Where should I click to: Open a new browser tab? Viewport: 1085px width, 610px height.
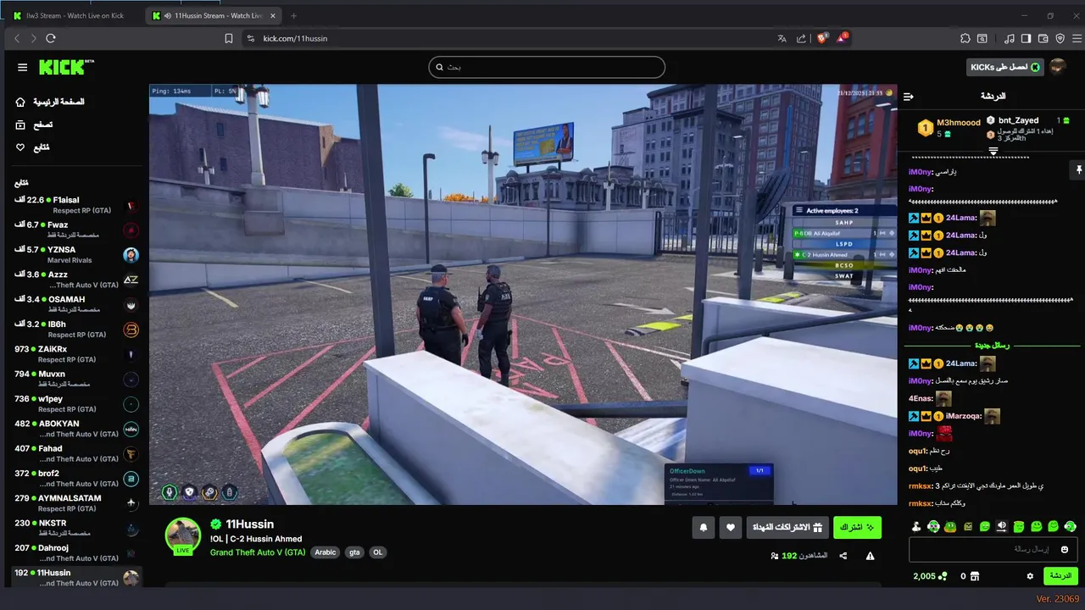(x=294, y=15)
